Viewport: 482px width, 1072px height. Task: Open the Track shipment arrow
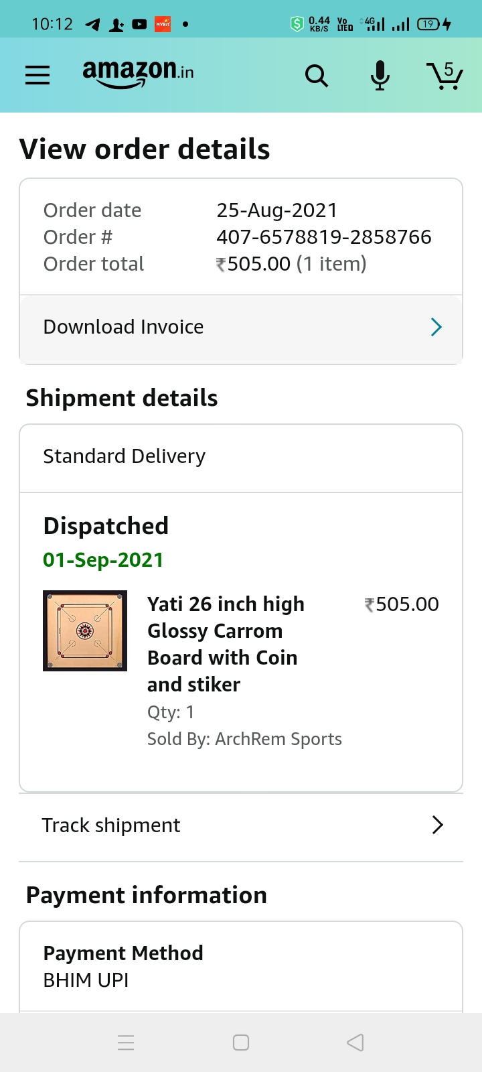pyautogui.click(x=437, y=825)
